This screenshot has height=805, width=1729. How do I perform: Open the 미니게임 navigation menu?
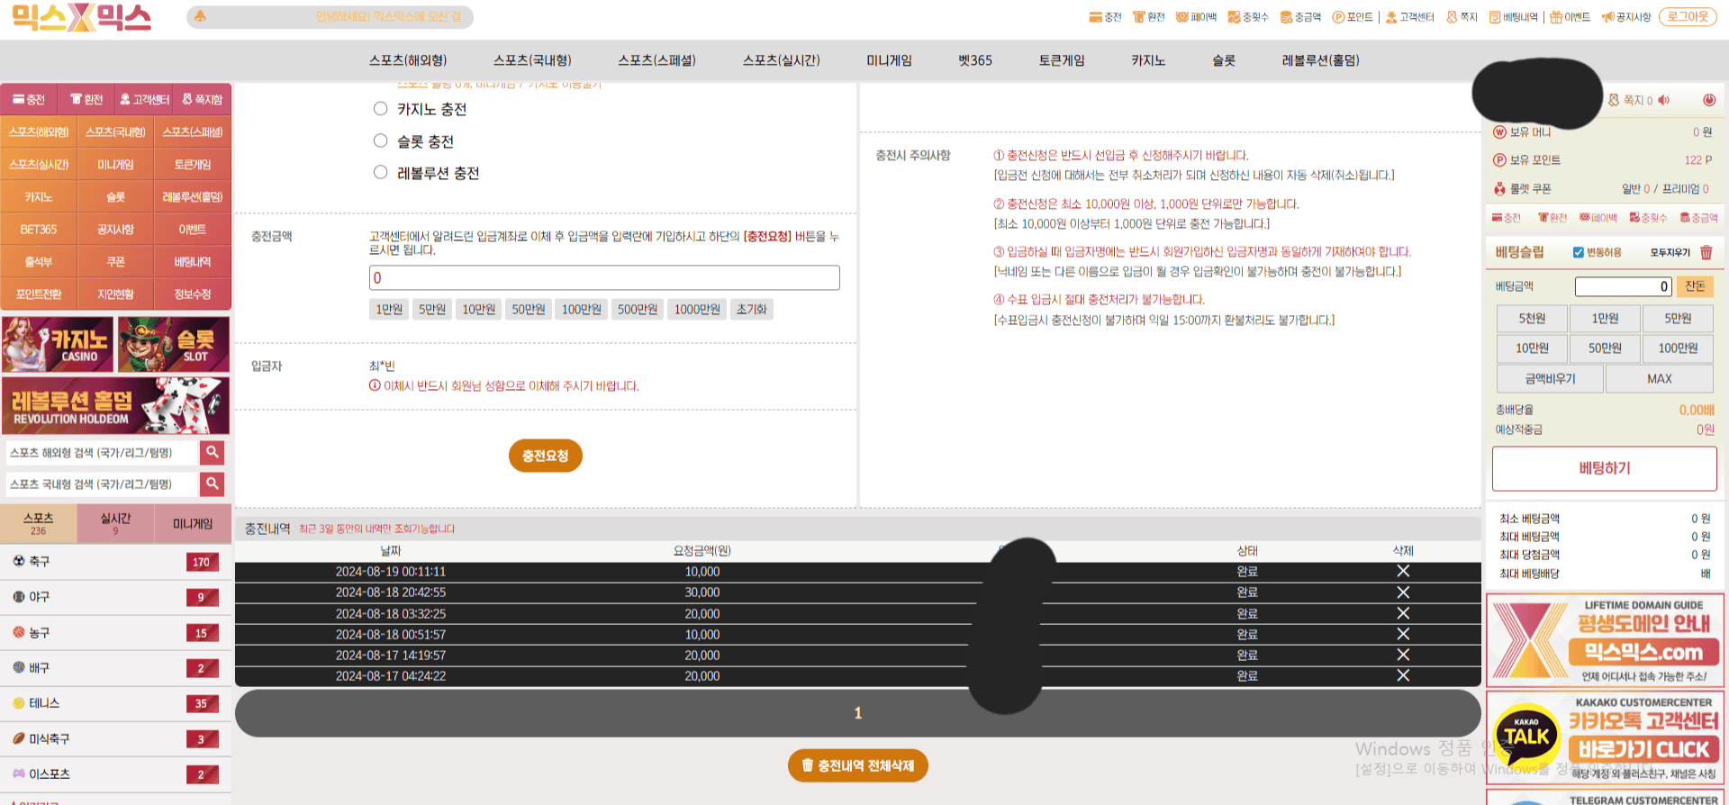click(889, 60)
